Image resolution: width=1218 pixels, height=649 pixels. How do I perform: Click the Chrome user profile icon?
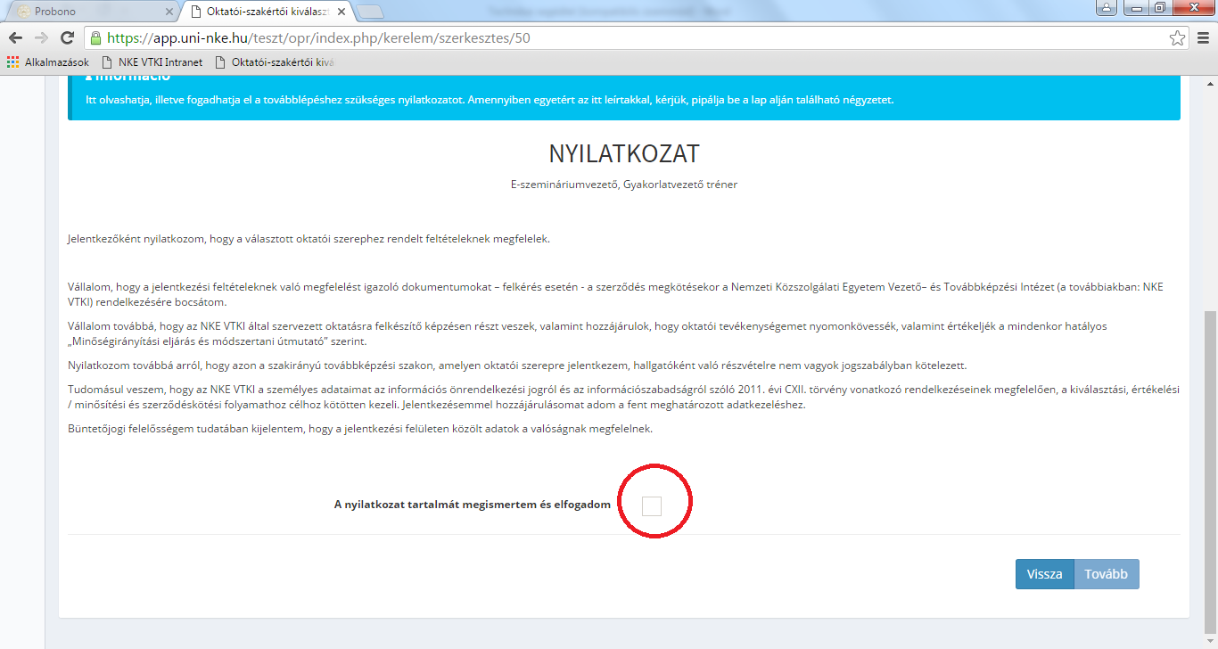point(1107,8)
